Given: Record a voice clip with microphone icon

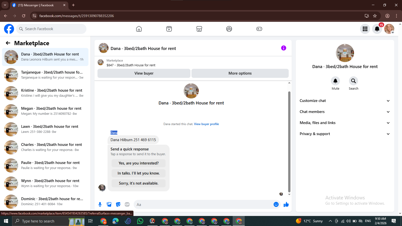Looking at the screenshot, I should click(x=100, y=204).
